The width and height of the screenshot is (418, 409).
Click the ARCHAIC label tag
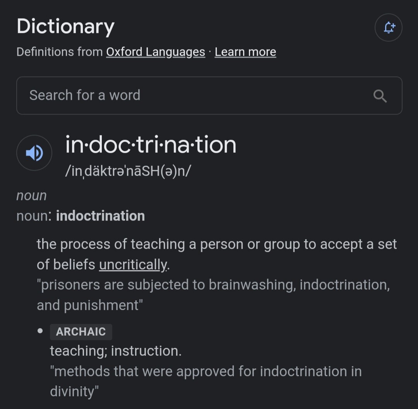(x=81, y=332)
